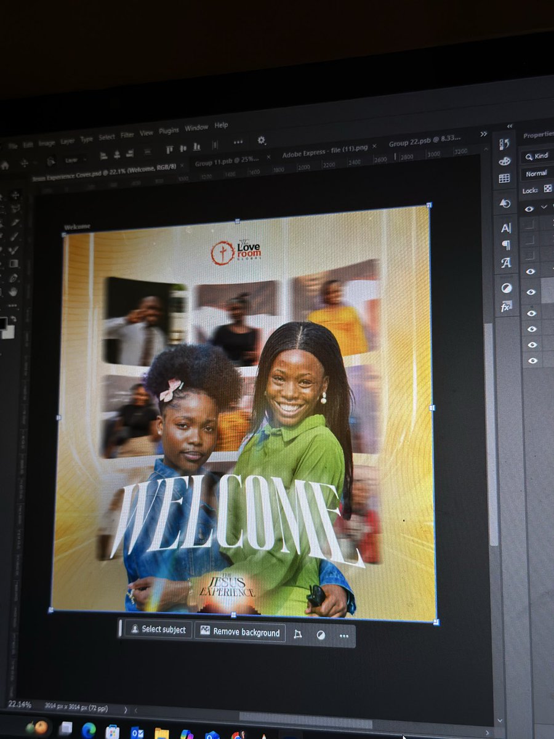554x739 pixels.
Task: Toggle the third eye icon from the top
Action: (531, 292)
